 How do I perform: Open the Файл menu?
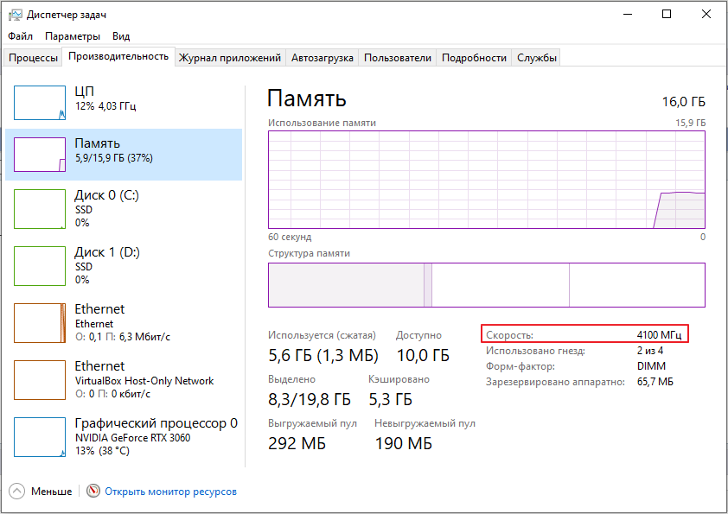click(21, 36)
